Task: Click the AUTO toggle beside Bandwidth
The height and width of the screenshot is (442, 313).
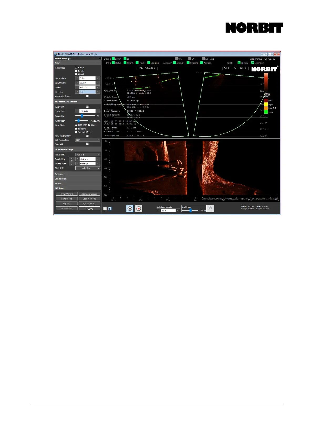Action: [x=72, y=162]
